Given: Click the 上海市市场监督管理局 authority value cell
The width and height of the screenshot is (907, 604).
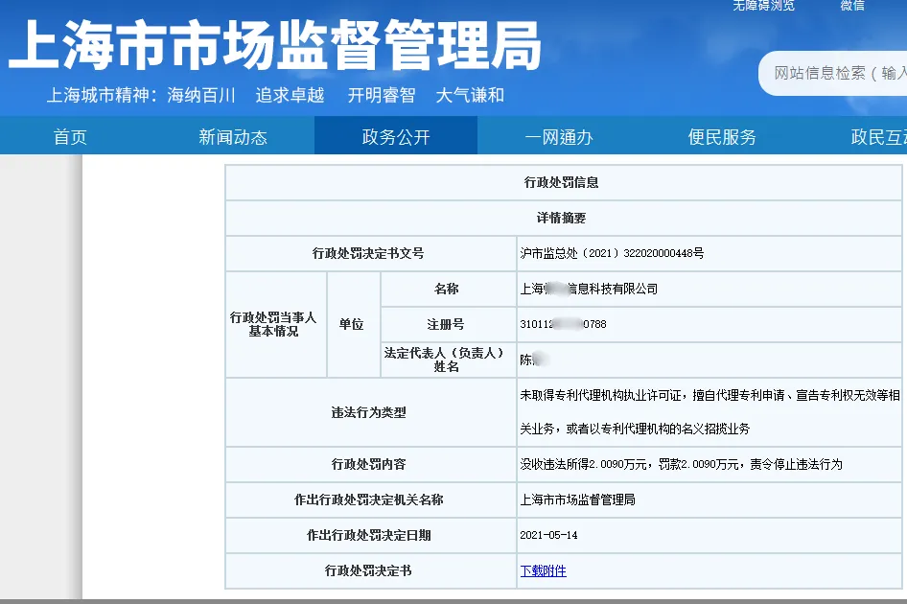Looking at the screenshot, I should (x=709, y=499).
